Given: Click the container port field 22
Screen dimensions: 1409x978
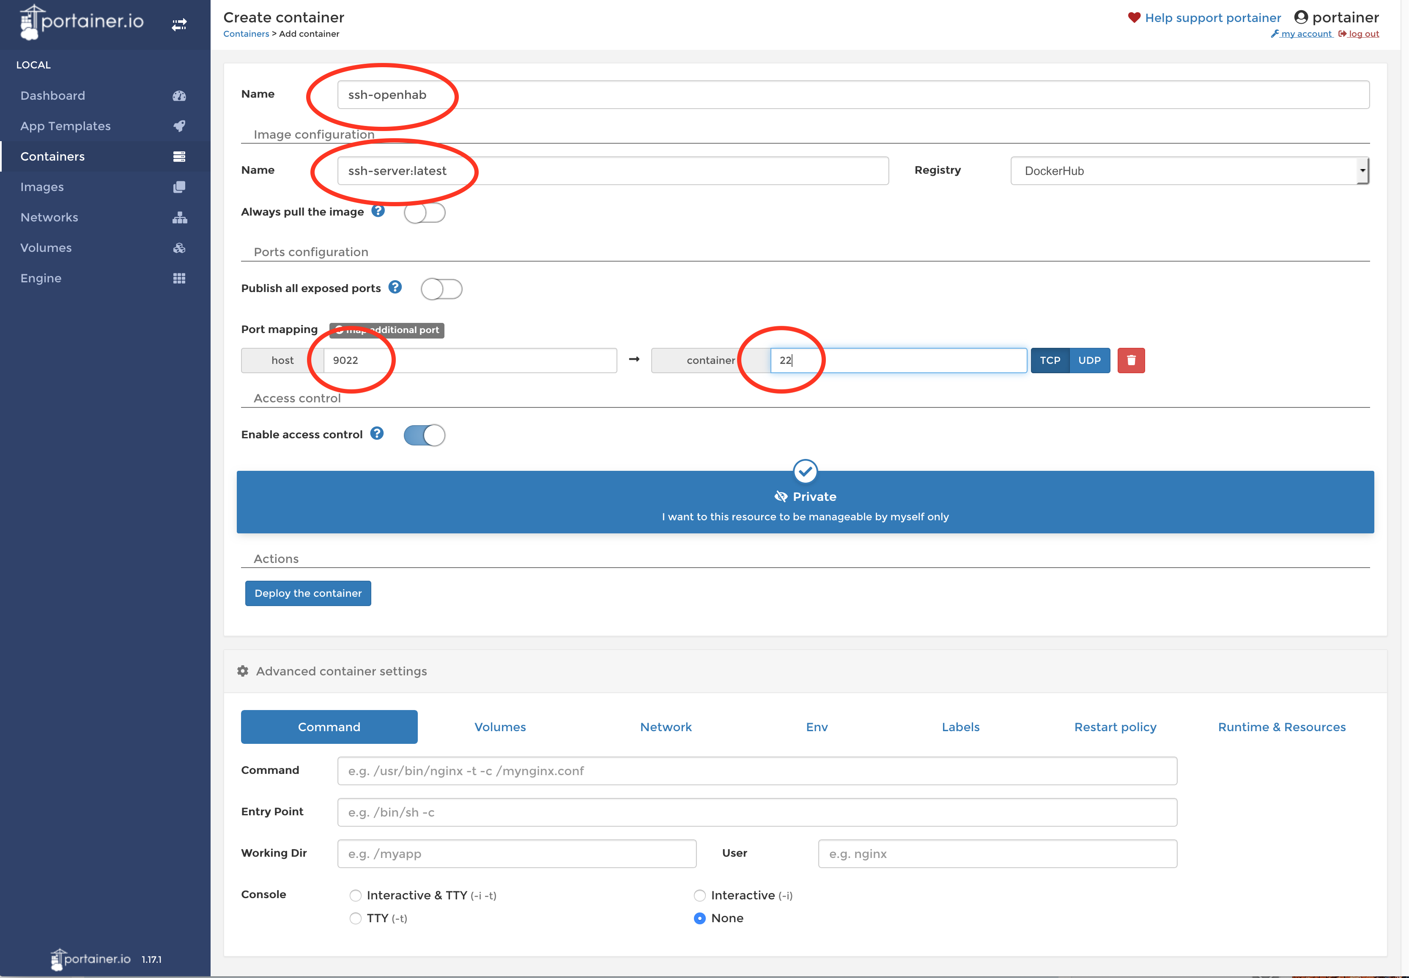Looking at the screenshot, I should (898, 361).
